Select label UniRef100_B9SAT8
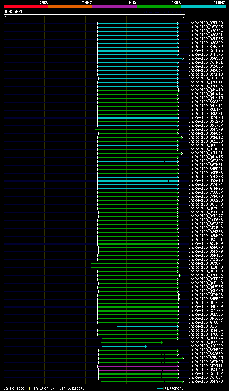Screen dimensions: 229x391 (206, 180)
